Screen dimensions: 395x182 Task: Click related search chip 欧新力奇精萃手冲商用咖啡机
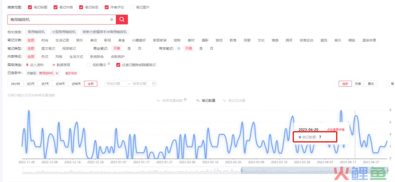tap(105, 32)
